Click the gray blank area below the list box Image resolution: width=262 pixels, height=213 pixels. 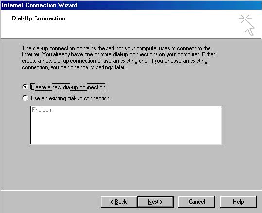coord(126,167)
